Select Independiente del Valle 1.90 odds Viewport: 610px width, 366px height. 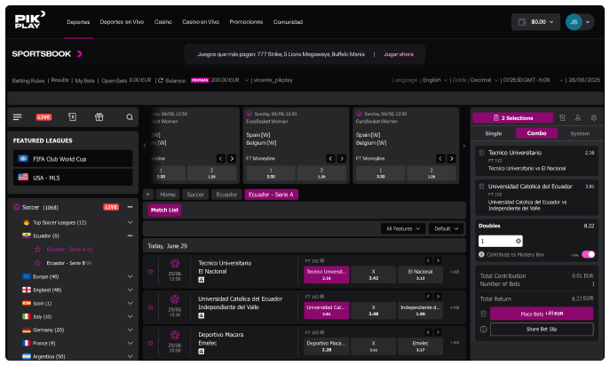[x=420, y=310]
